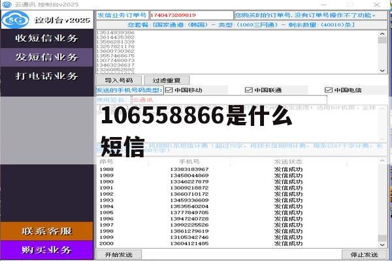Click 停止发送 button
392x261 pixels.
[364, 254]
